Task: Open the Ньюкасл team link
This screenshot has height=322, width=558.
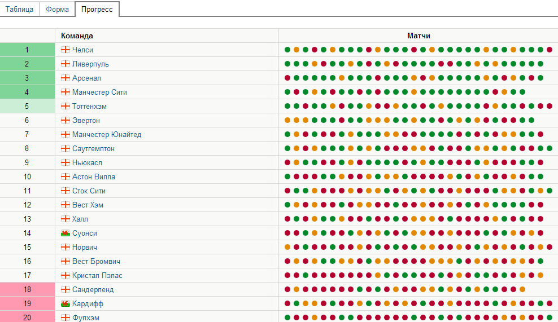Action: tap(87, 162)
